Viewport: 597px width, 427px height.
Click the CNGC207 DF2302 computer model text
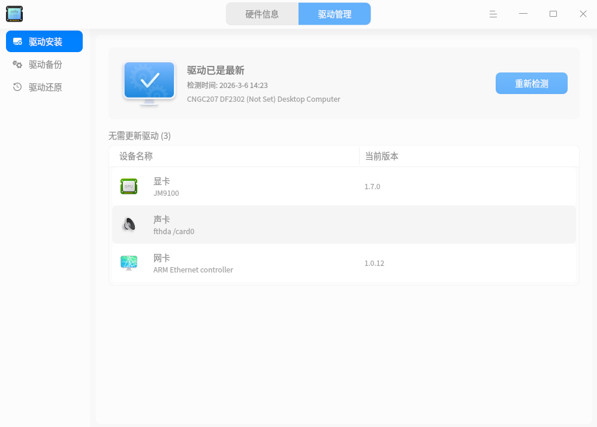(x=264, y=99)
